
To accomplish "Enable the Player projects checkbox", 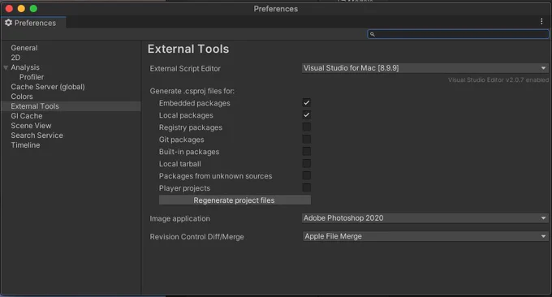I will tap(307, 187).
